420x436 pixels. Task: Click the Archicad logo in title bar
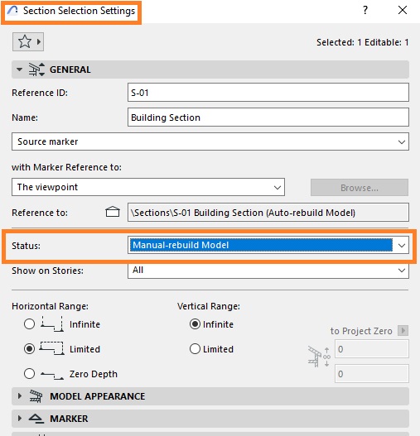pyautogui.click(x=12, y=11)
